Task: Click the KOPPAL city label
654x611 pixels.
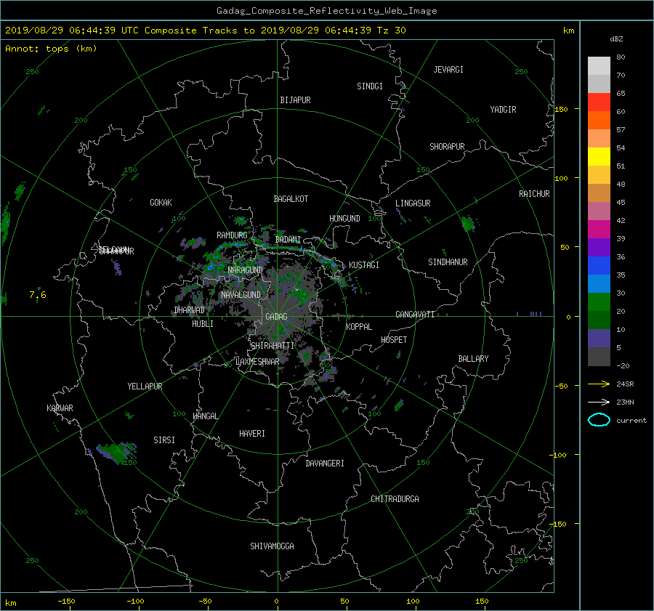Action: 359,326
